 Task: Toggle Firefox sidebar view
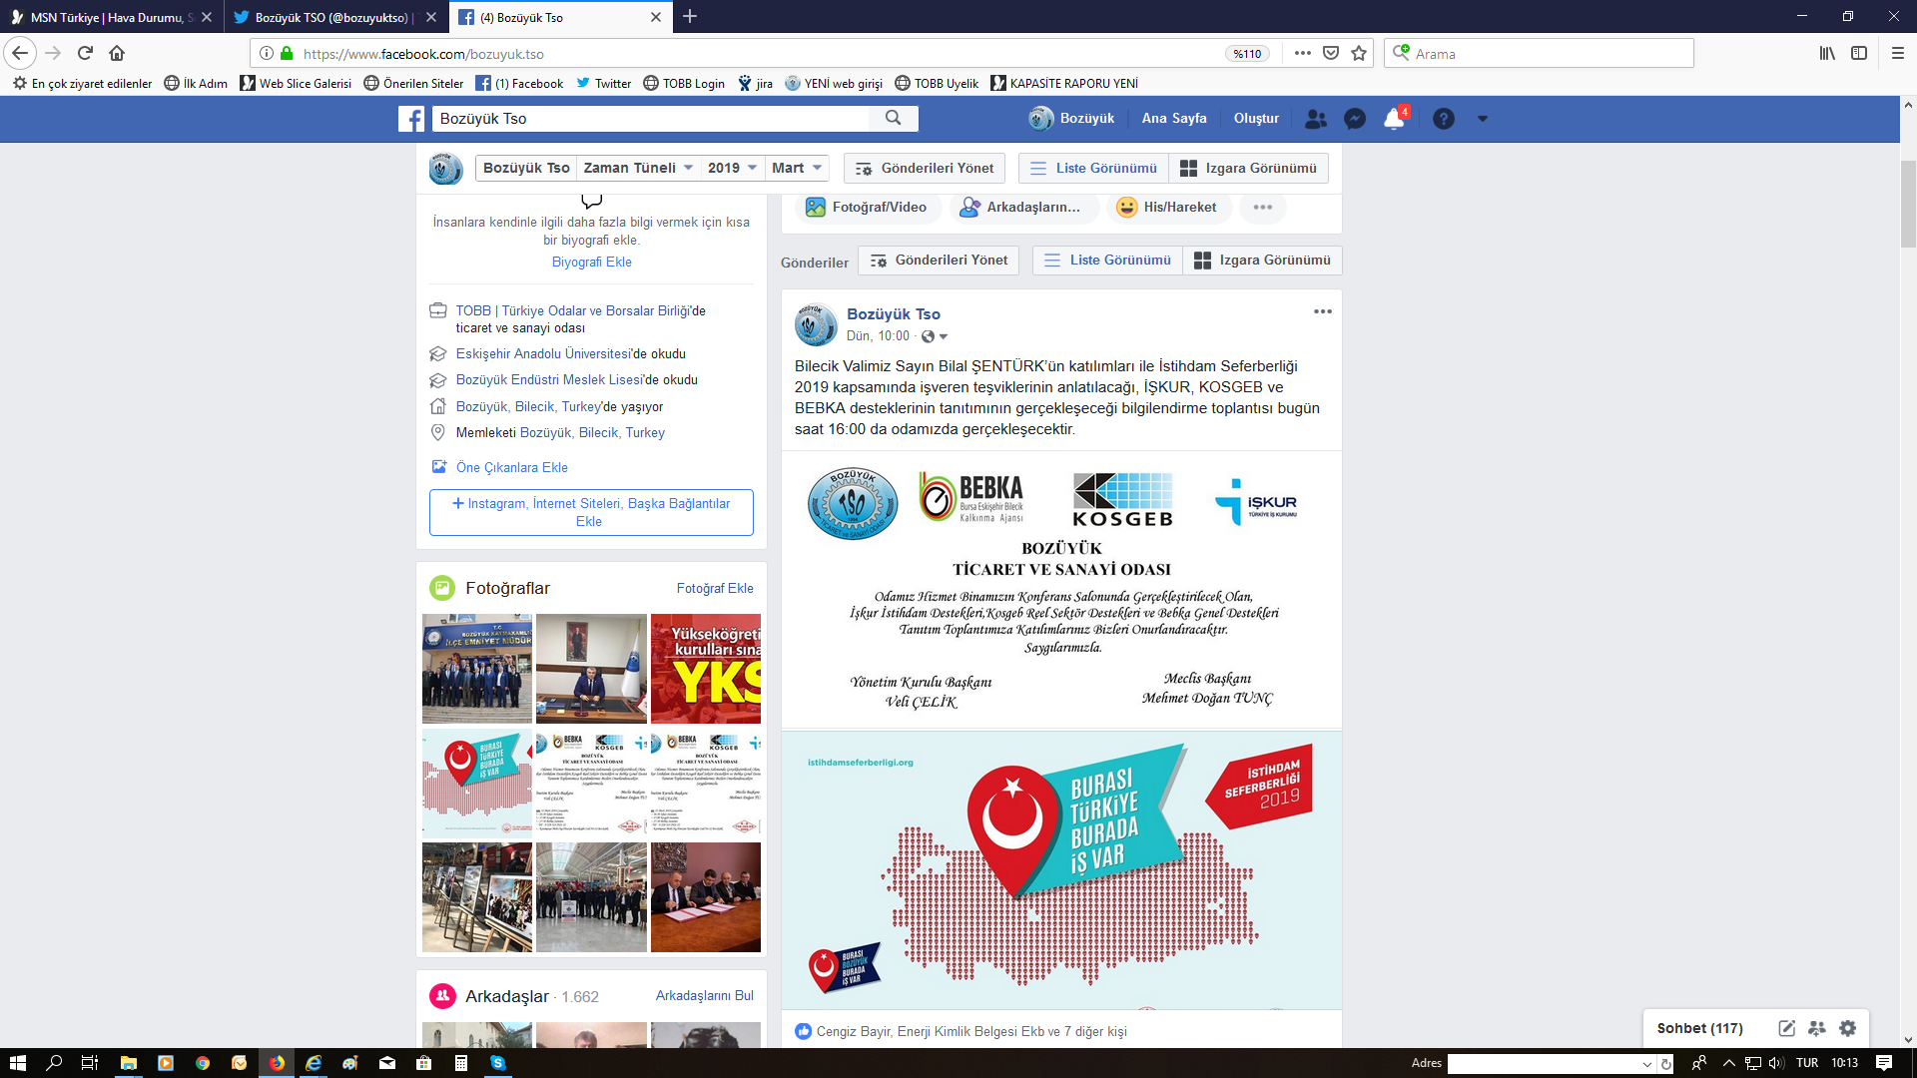pyautogui.click(x=1859, y=53)
